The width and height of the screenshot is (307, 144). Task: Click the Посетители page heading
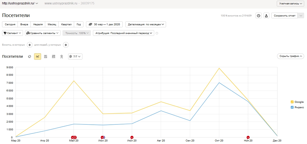pos(16,15)
